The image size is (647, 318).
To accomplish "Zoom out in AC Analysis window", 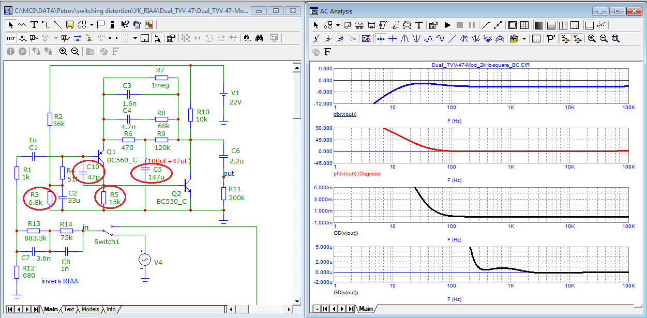I will pos(604,38).
